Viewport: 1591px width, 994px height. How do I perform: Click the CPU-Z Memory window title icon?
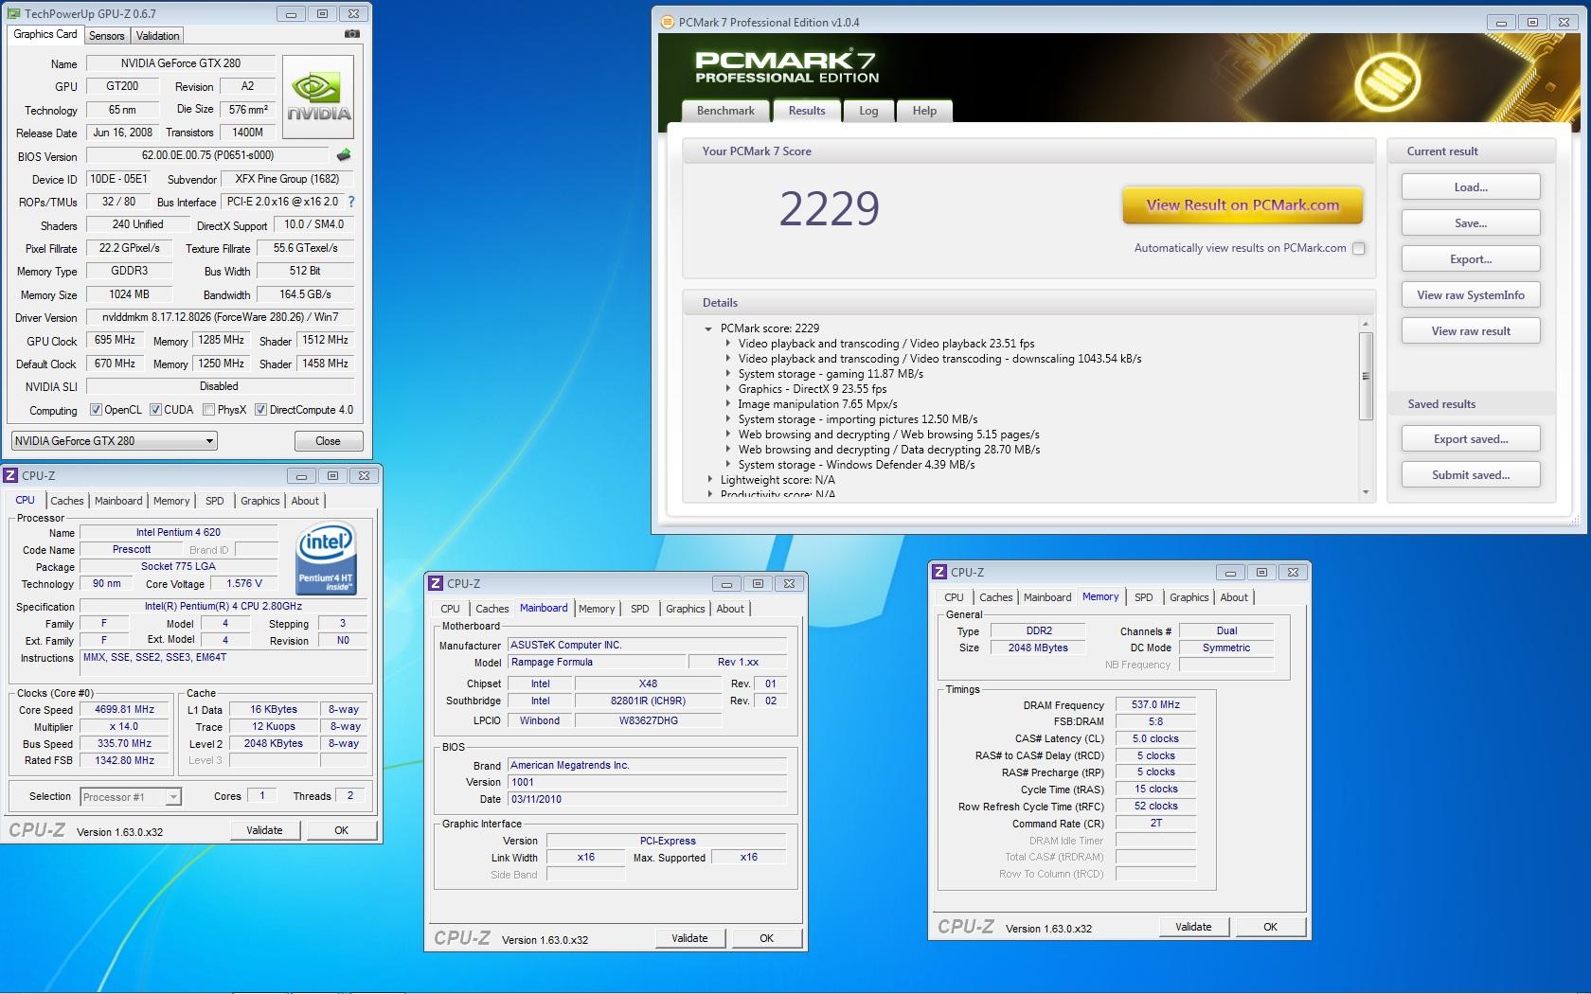[x=939, y=572]
